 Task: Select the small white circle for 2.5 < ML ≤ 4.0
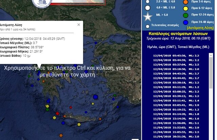coord(148,2)
